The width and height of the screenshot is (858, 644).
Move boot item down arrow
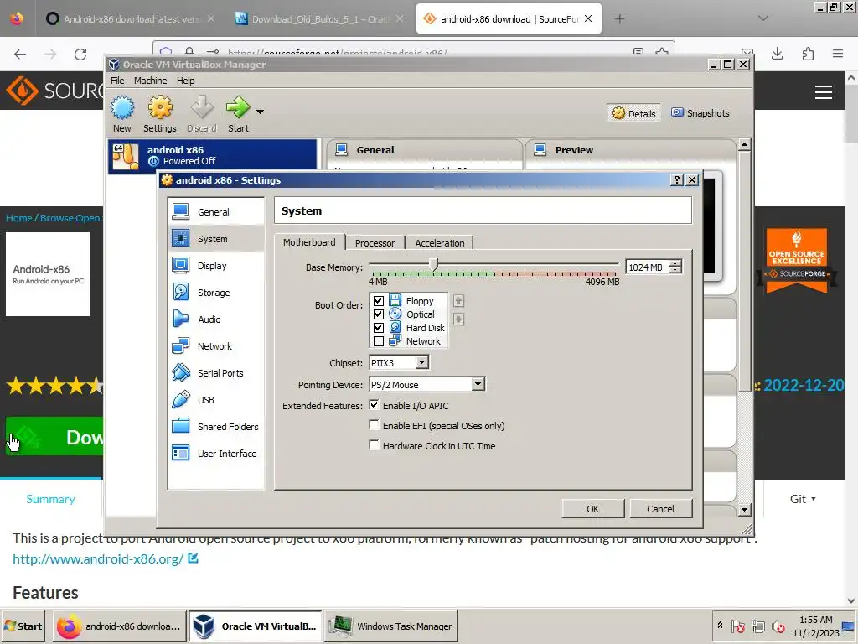coord(458,319)
